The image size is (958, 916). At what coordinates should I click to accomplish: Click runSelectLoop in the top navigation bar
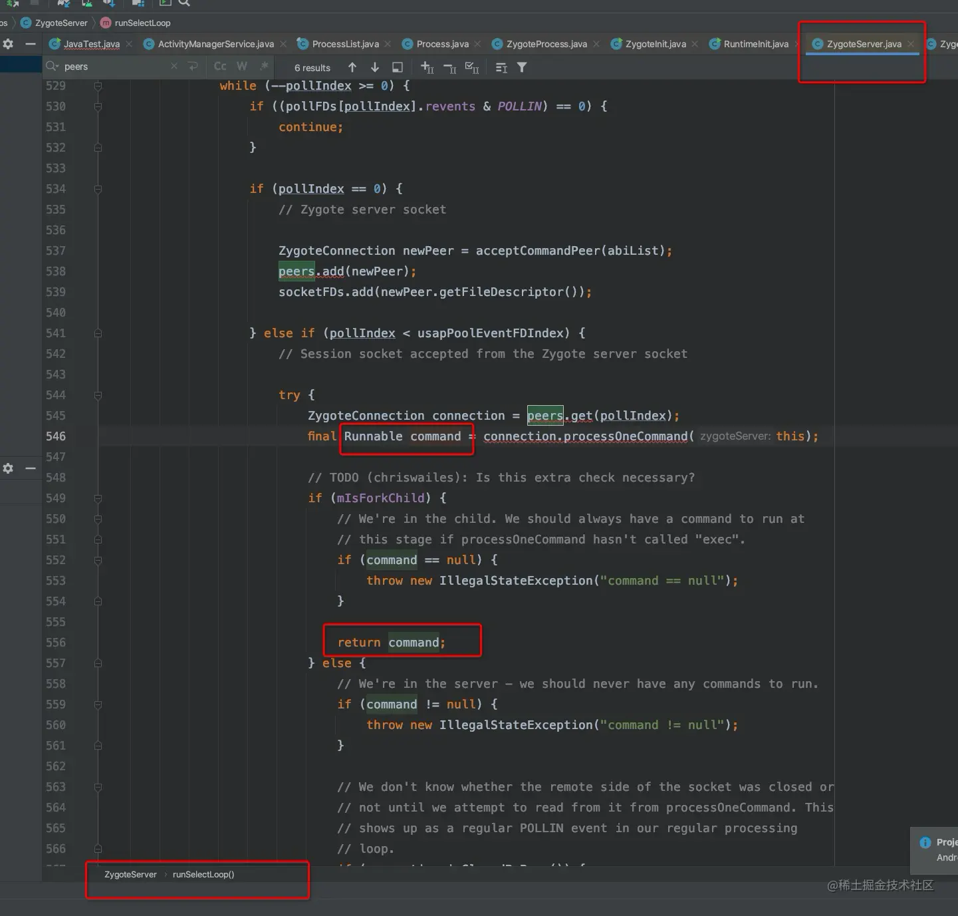coord(136,23)
